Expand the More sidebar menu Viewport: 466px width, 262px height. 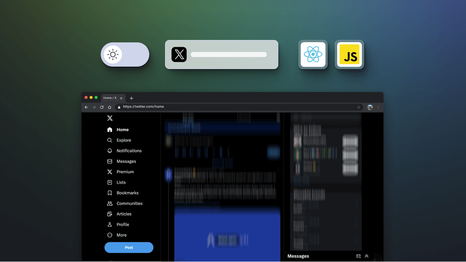121,235
